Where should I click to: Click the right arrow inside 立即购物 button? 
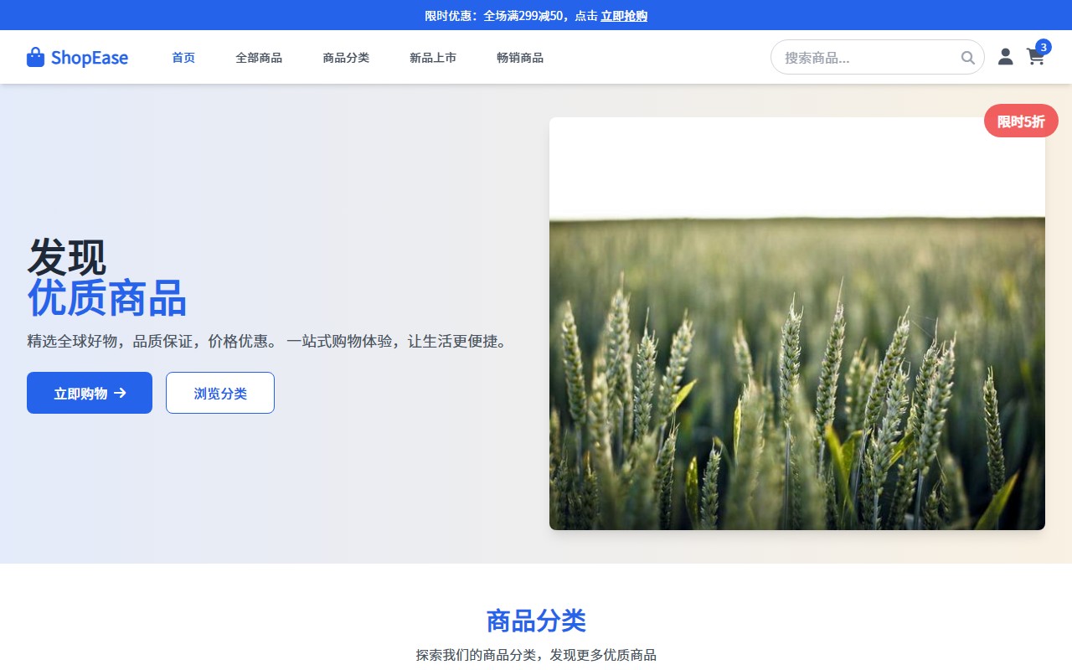(120, 393)
